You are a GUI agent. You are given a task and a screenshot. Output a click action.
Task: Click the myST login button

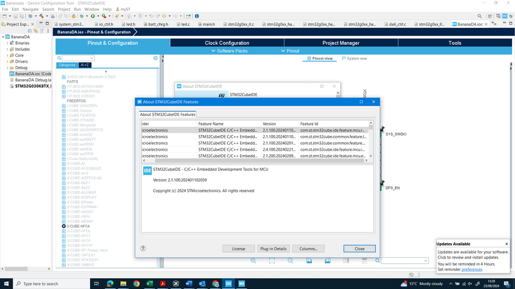click(x=123, y=9)
